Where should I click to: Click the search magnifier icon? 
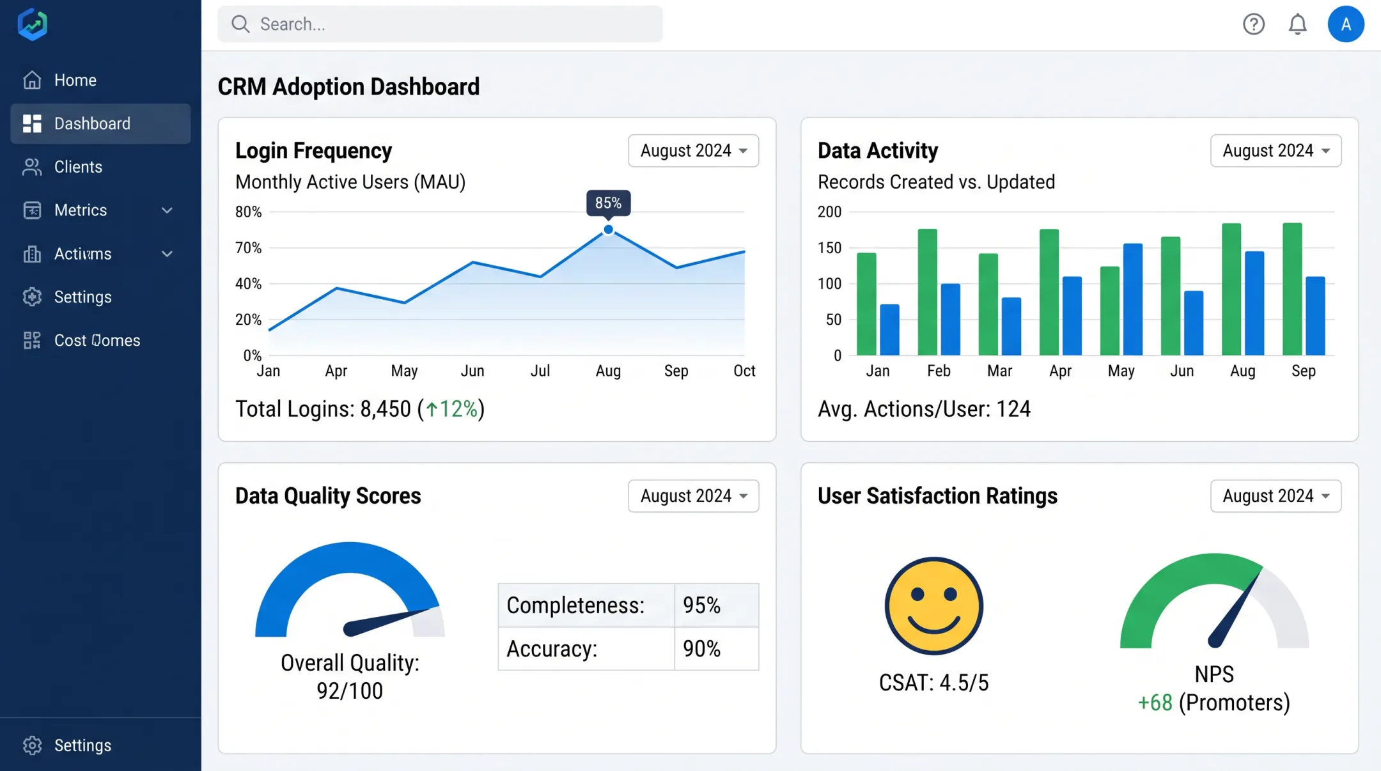point(240,24)
